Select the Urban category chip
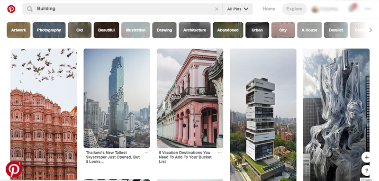The height and width of the screenshot is (181, 379). click(x=257, y=30)
